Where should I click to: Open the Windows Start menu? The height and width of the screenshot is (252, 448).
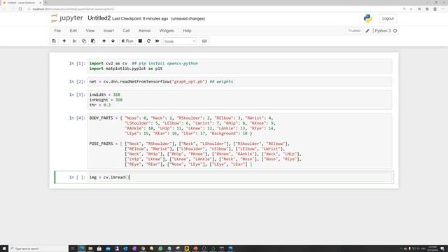click(4, 248)
